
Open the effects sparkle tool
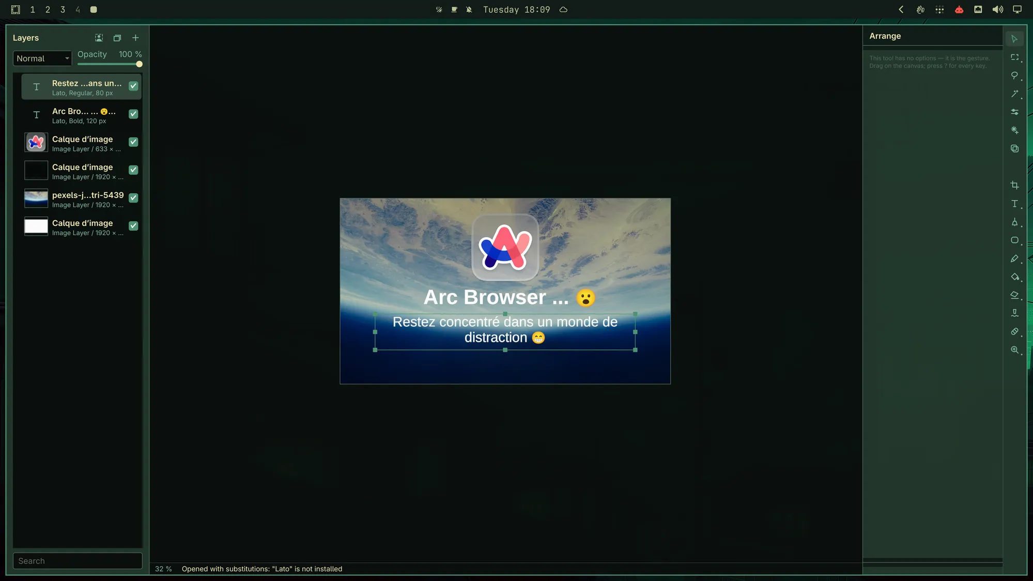coord(1014,130)
